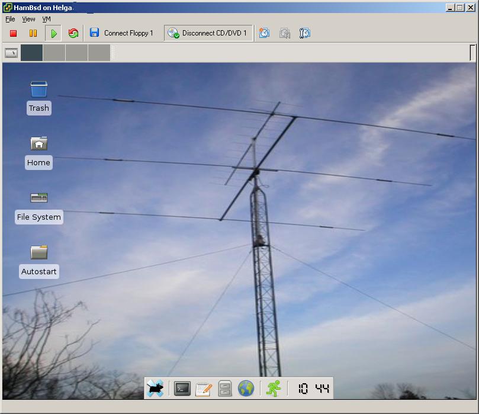
Task: Click Connect Floppy 1
Action: pyautogui.click(x=122, y=33)
